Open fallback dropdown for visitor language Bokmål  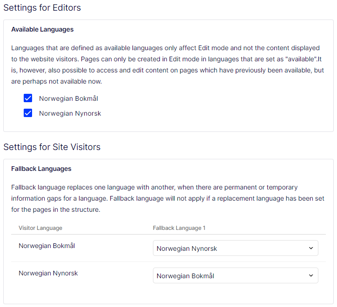pyautogui.click(x=235, y=248)
